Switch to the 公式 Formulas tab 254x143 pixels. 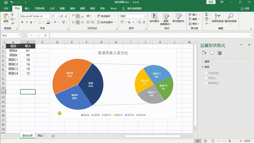52,8
